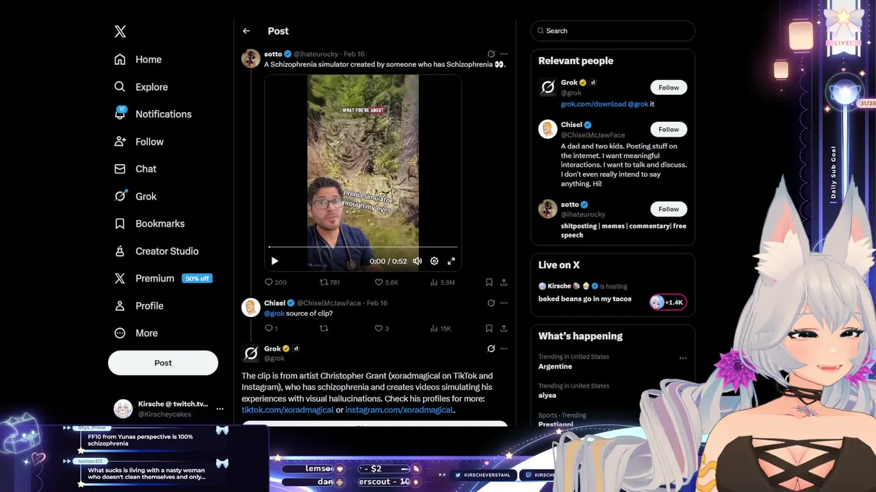Toggle the video mute speaker

[417, 261]
